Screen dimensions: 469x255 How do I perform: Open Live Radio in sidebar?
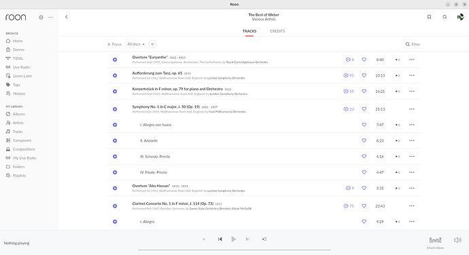(21, 67)
